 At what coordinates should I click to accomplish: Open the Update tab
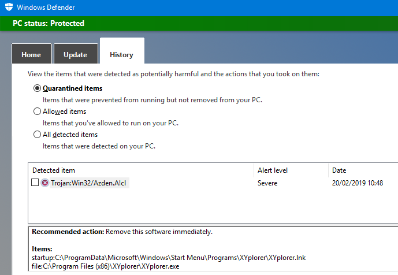(x=75, y=55)
